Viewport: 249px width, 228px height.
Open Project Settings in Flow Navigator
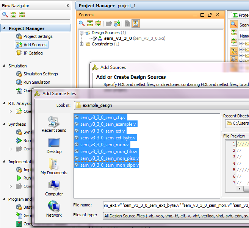point(38,36)
